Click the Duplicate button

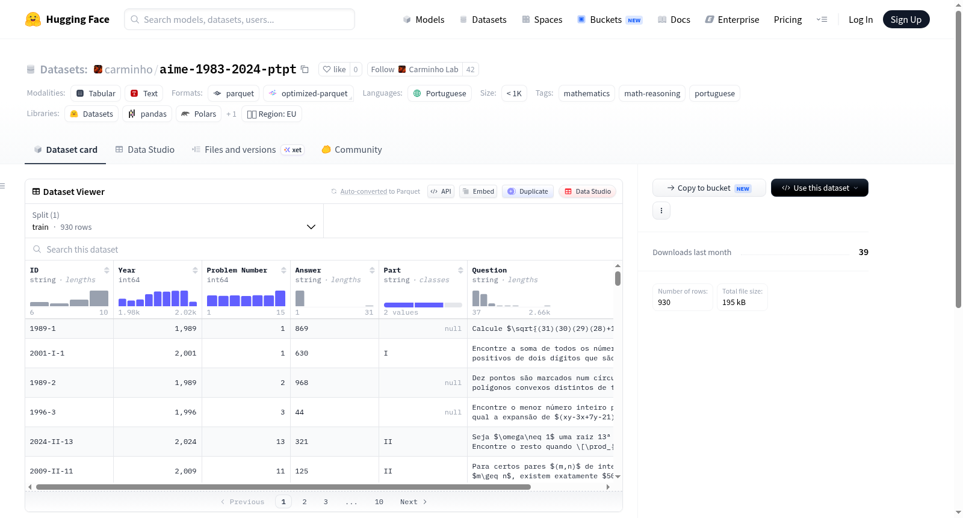(528, 191)
